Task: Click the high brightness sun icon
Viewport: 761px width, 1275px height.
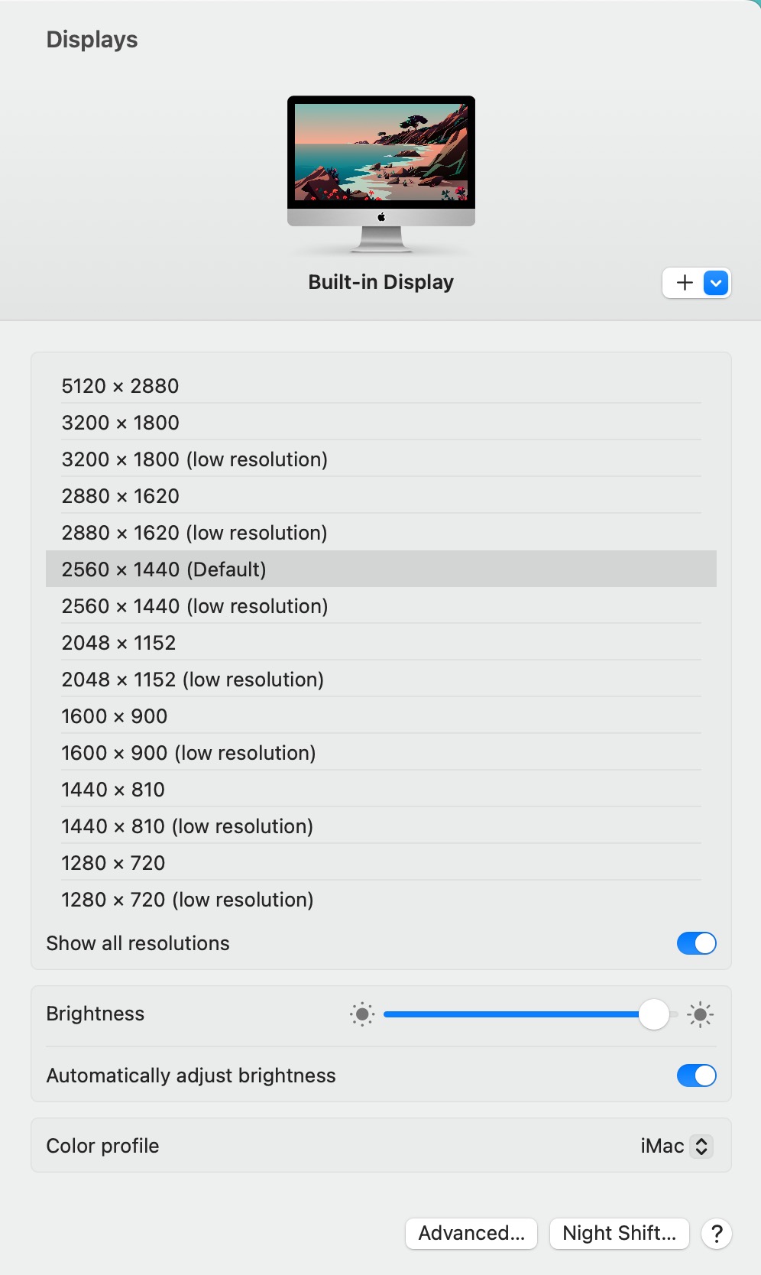Action: (700, 1014)
